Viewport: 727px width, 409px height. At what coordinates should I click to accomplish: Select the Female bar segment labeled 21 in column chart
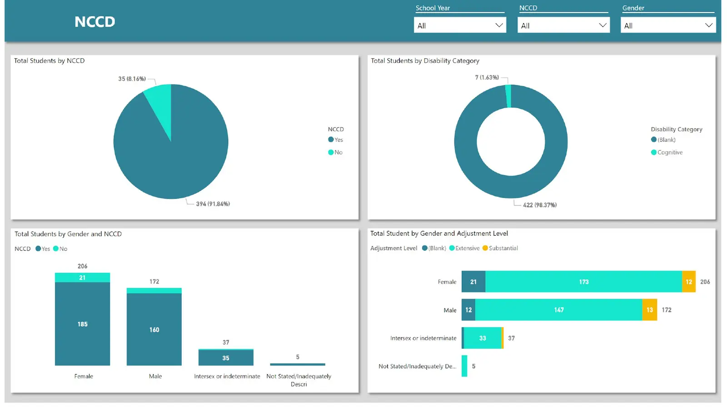(82, 278)
